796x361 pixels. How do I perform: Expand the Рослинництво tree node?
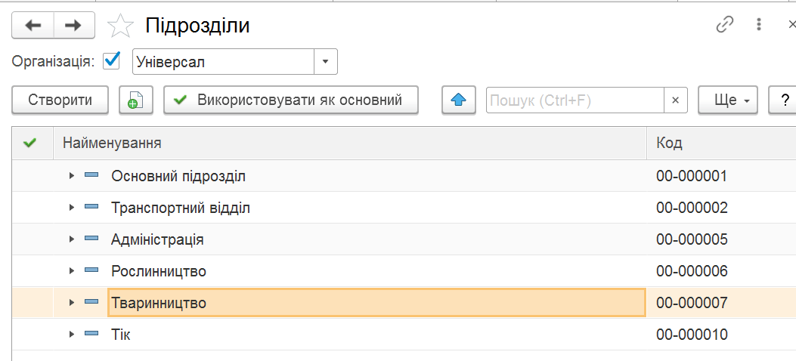(x=72, y=270)
